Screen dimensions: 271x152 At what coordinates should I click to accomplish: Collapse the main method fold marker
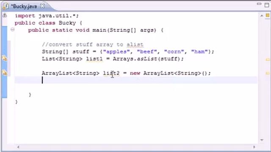12,30
